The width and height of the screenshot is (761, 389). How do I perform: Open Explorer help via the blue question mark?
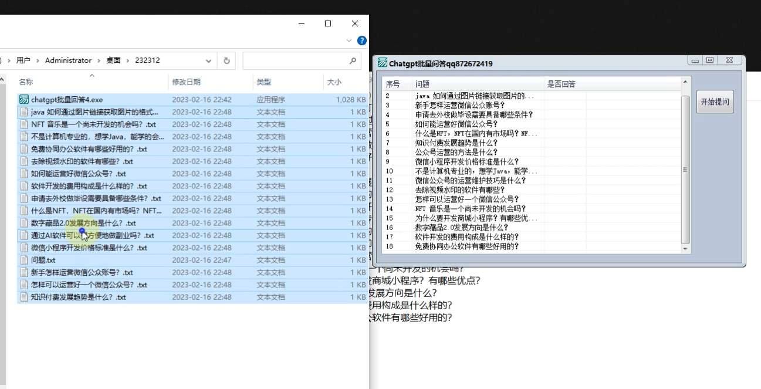(362, 40)
